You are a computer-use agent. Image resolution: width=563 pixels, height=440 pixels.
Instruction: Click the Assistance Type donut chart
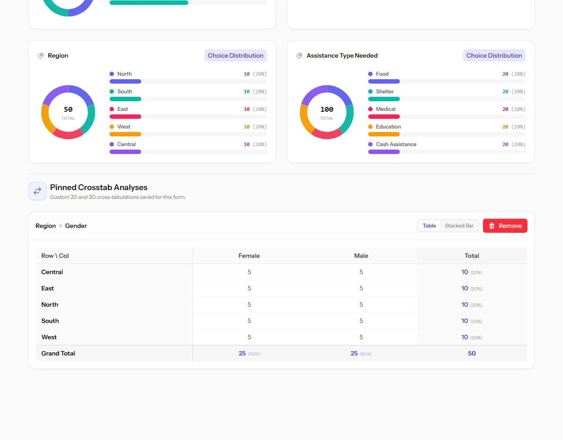coord(327,112)
